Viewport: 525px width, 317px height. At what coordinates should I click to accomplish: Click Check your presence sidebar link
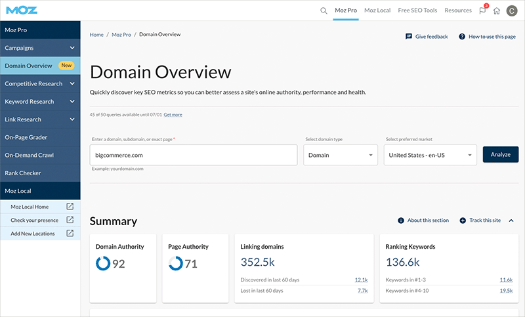coord(35,221)
